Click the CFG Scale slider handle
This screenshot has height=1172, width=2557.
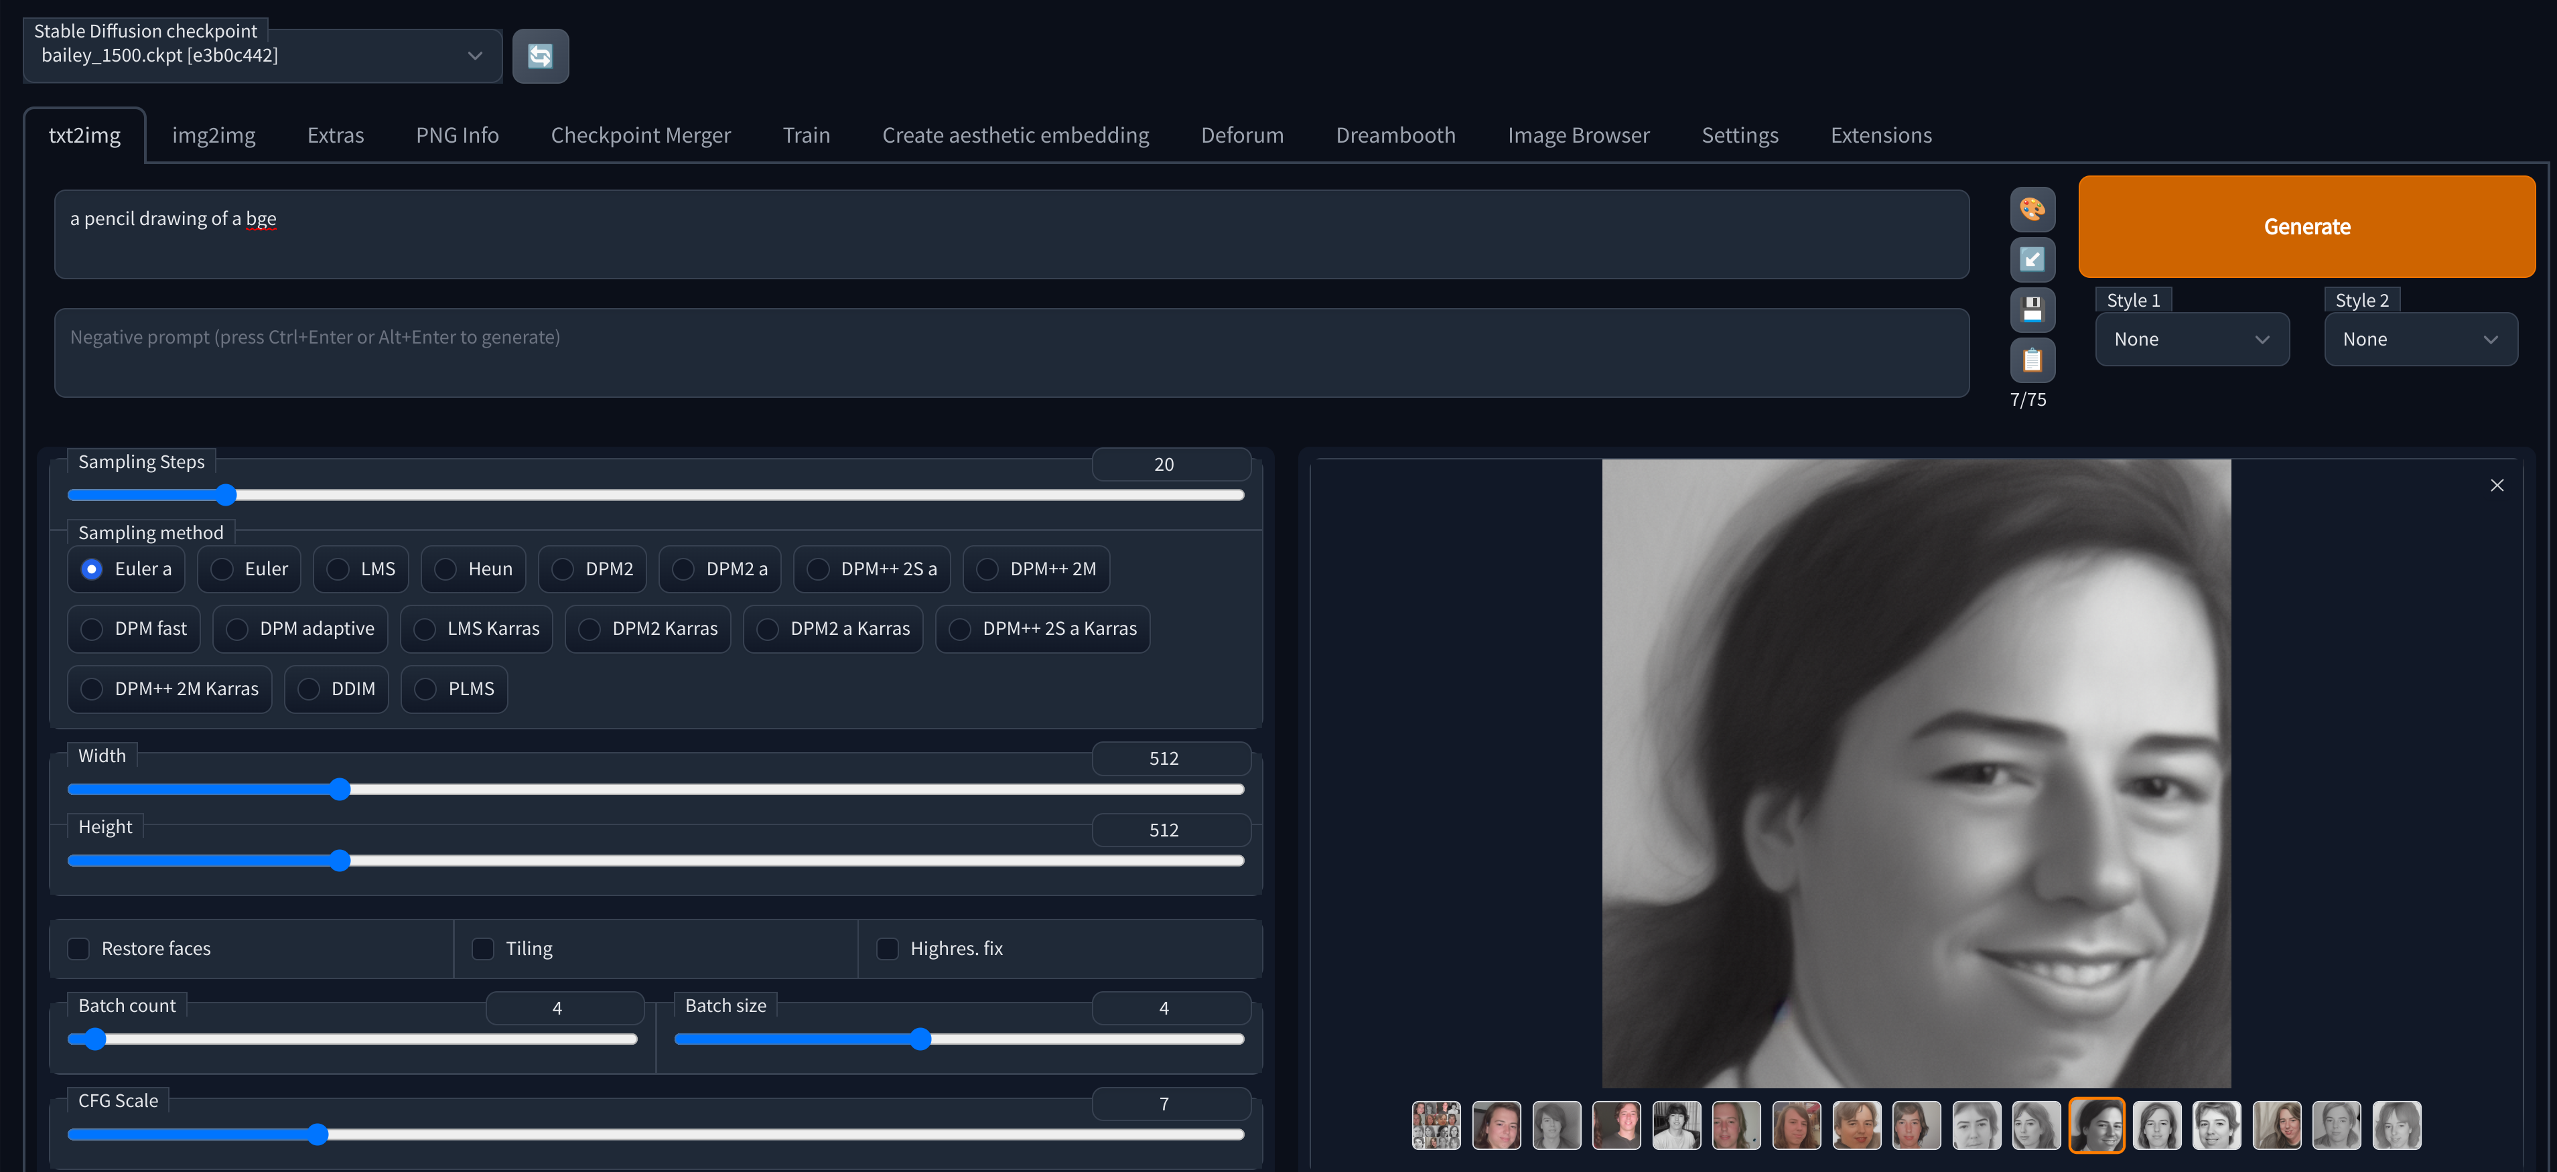(318, 1134)
